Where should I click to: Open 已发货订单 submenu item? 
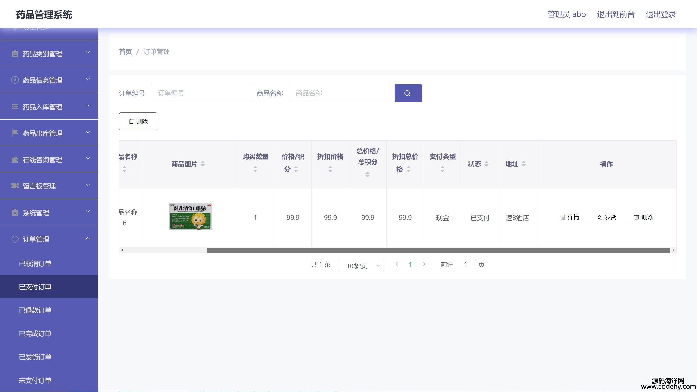(49, 357)
